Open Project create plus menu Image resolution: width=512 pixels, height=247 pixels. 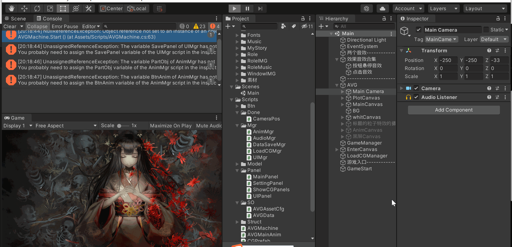230,26
